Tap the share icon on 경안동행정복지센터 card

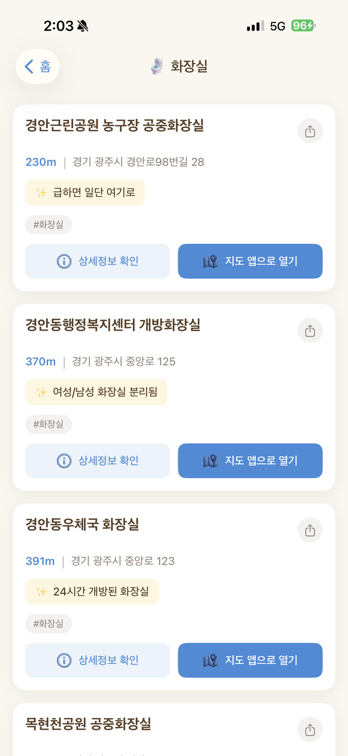tap(310, 331)
